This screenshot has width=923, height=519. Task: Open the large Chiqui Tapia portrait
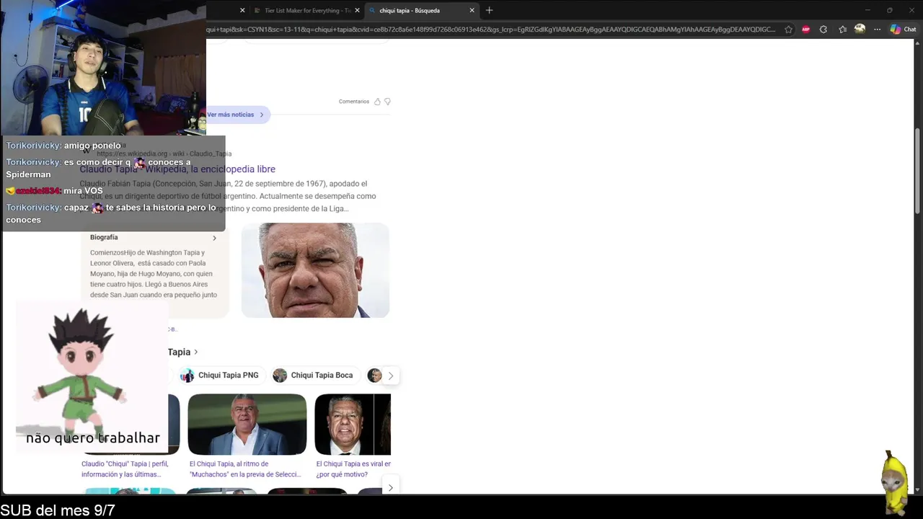click(x=315, y=270)
